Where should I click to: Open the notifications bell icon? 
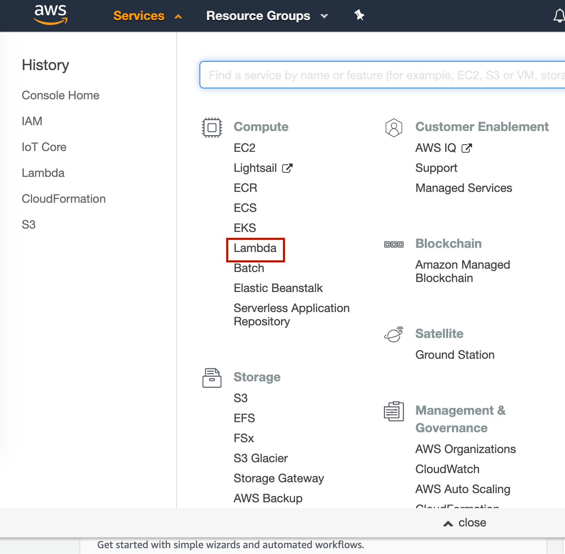(x=559, y=16)
